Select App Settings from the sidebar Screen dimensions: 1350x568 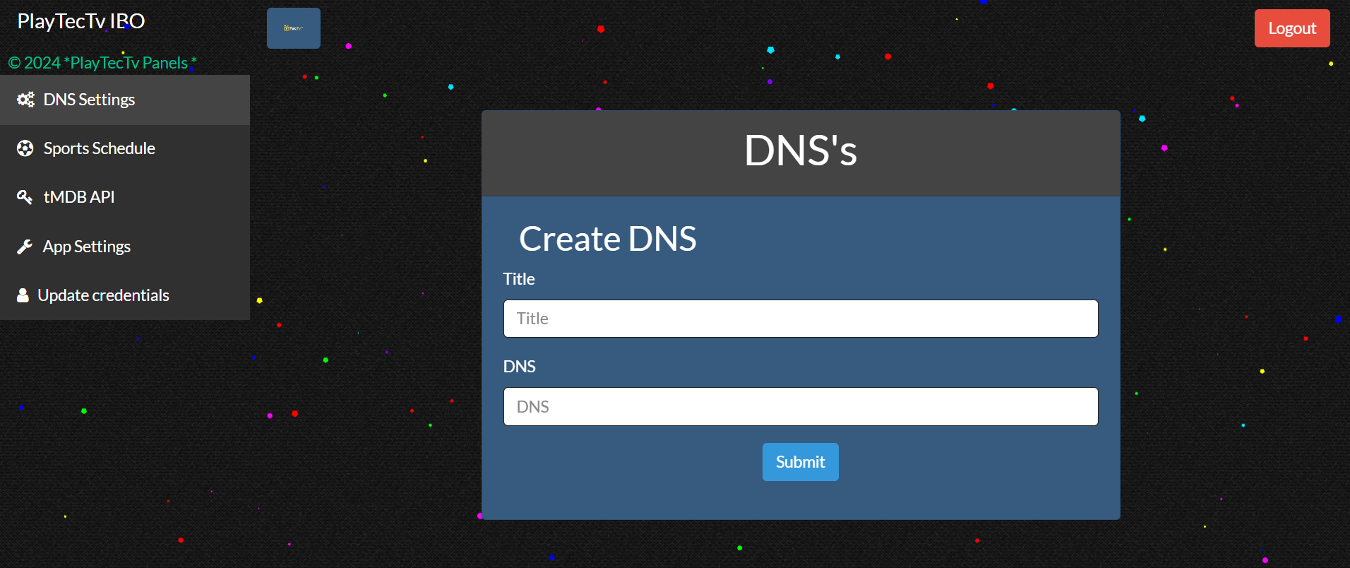tap(86, 247)
